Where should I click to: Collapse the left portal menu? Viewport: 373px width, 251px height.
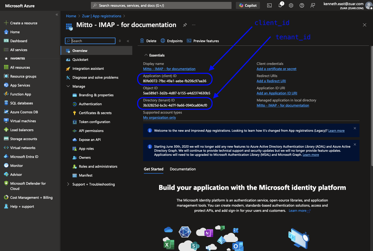(x=57, y=15)
